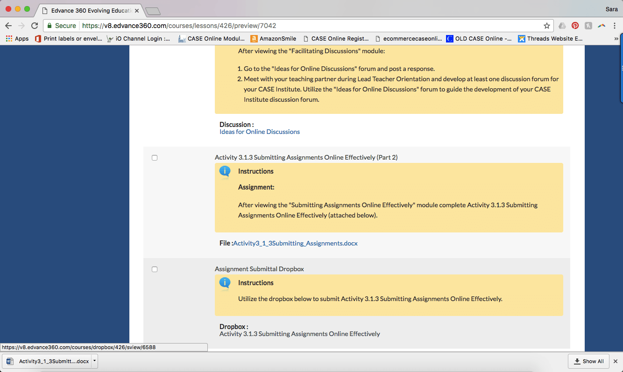Click the Honey extension icon
The height and width of the screenshot is (372, 623).
click(x=588, y=26)
